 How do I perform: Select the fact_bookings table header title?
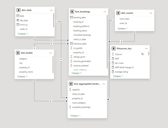[82, 12]
